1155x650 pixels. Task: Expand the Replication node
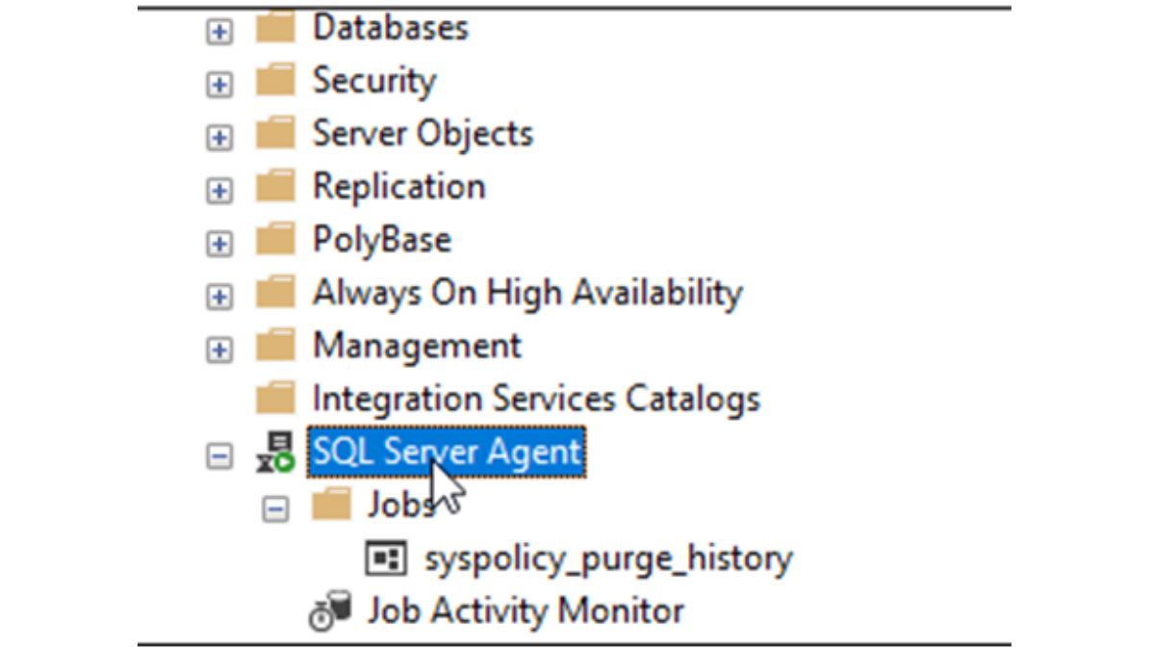pyautogui.click(x=219, y=190)
